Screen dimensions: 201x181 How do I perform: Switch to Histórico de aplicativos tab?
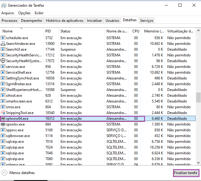(64, 21)
